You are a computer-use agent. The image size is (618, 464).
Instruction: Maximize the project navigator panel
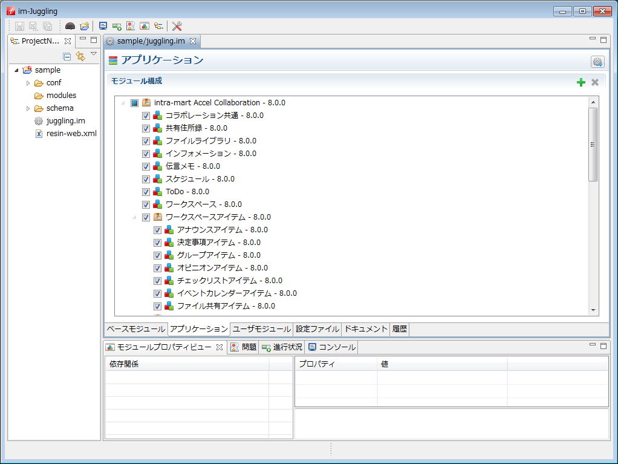[94, 39]
